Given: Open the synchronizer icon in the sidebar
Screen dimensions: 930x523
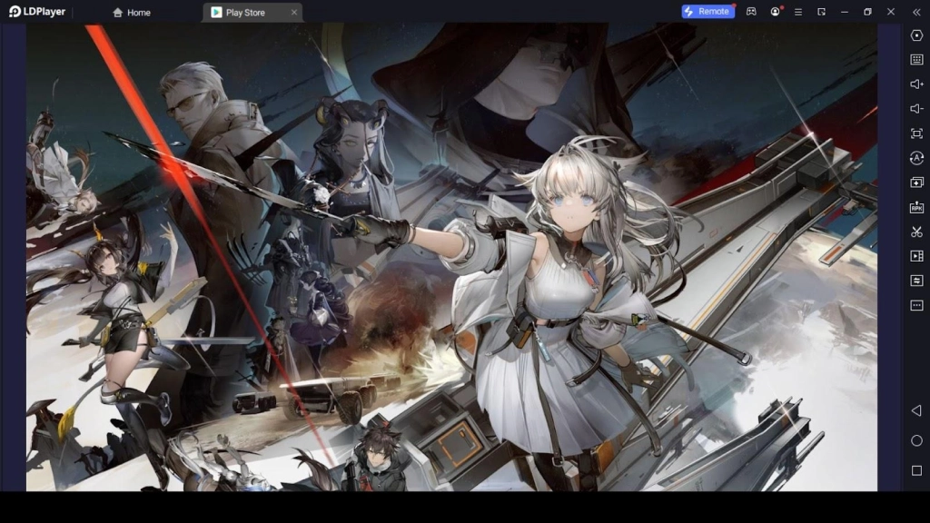Looking at the screenshot, I should point(916,281).
